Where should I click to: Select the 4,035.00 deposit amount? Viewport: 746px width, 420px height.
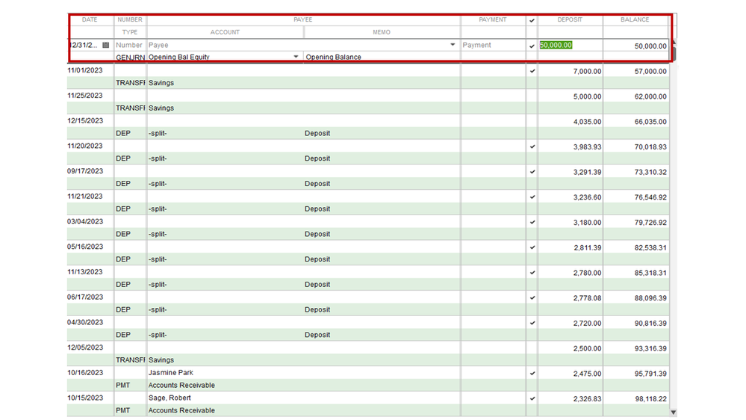[587, 121]
